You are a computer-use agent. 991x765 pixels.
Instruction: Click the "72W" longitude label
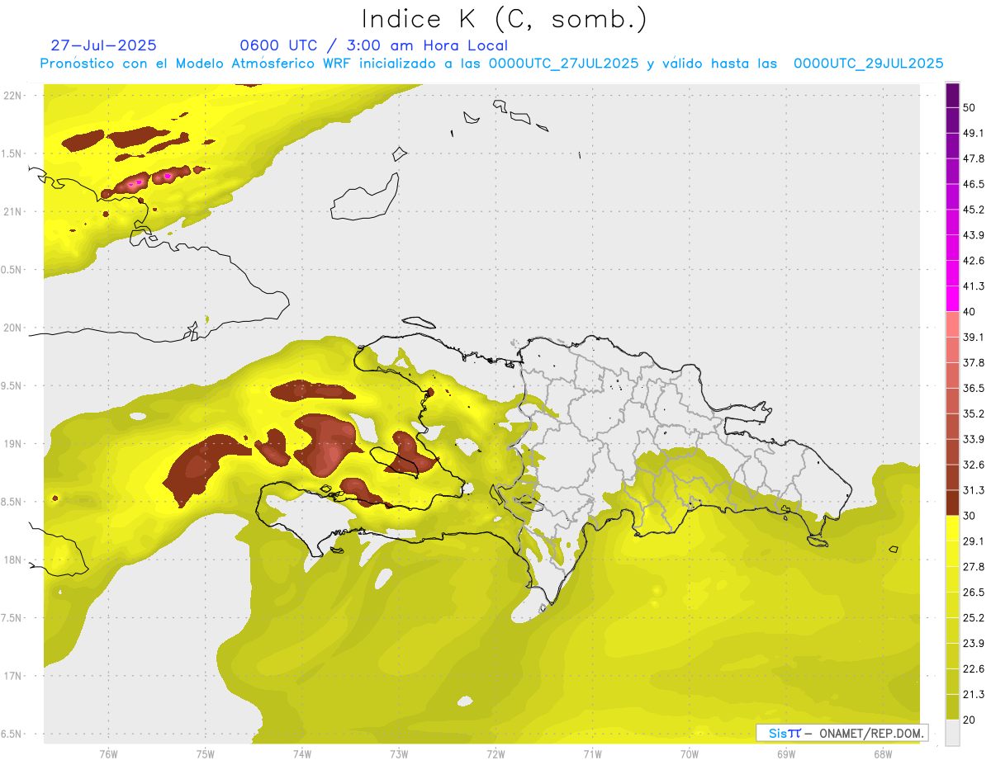point(495,754)
